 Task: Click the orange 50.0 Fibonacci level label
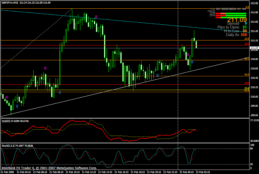[247, 75]
